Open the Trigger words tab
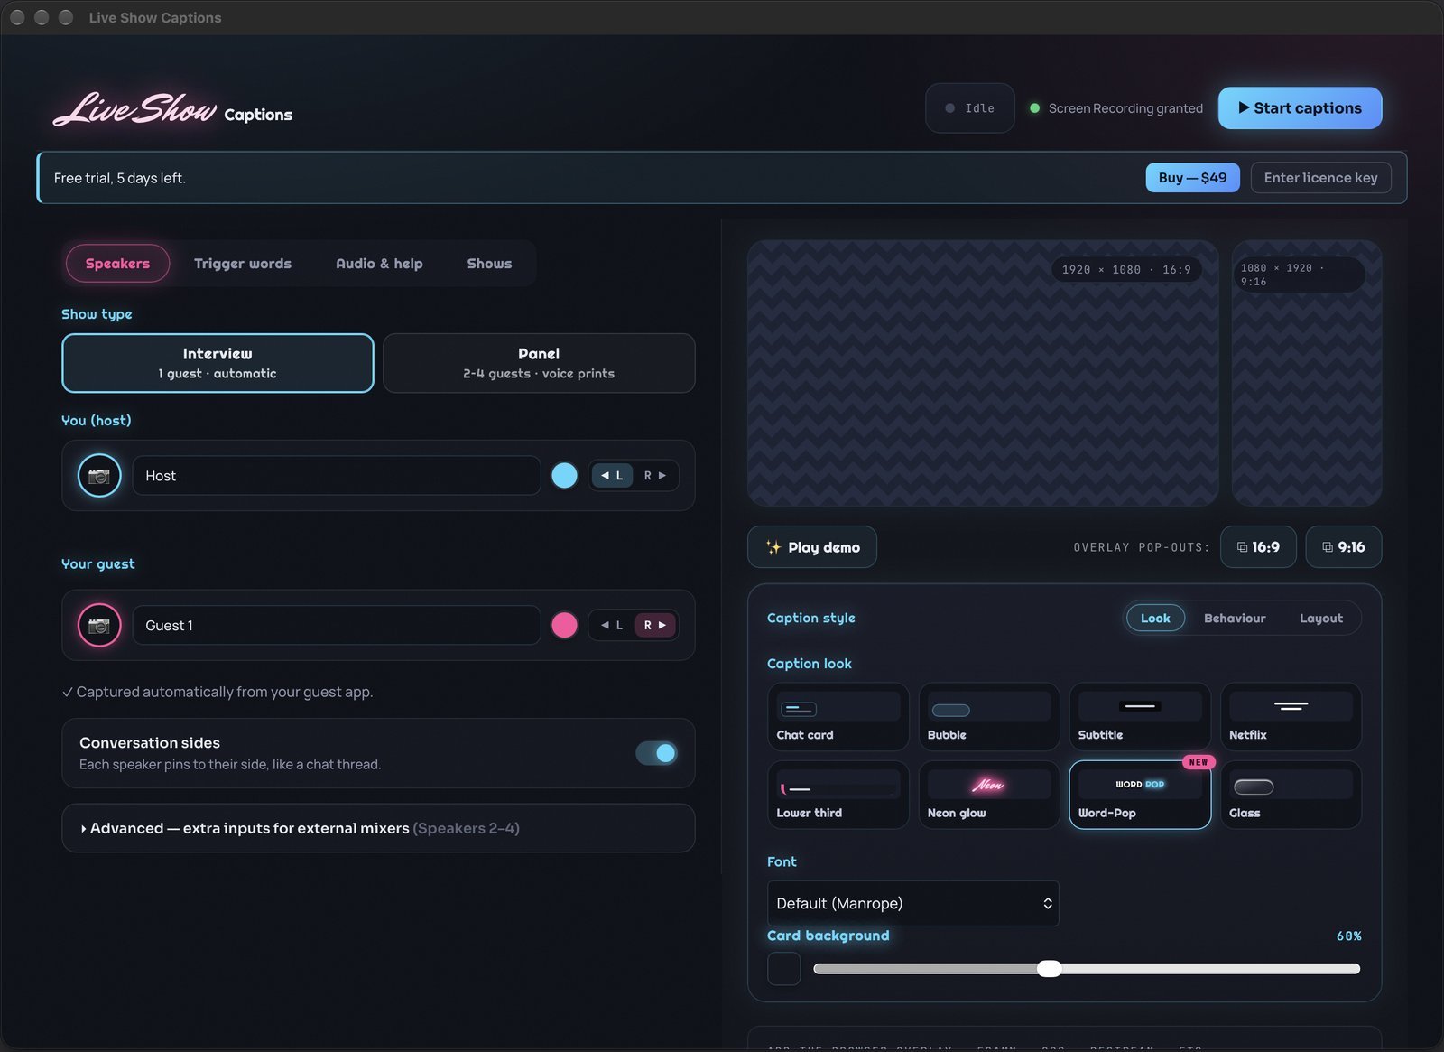Viewport: 1444px width, 1052px height. click(243, 264)
